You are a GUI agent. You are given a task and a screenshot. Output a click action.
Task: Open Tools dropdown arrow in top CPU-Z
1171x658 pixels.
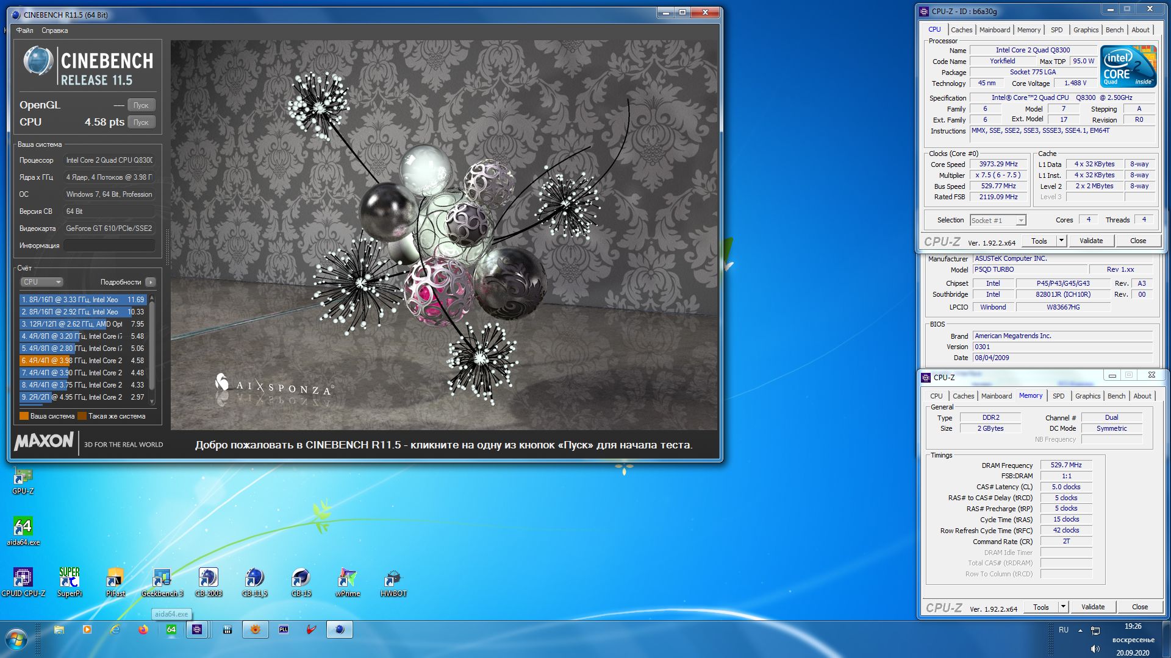click(x=1061, y=241)
